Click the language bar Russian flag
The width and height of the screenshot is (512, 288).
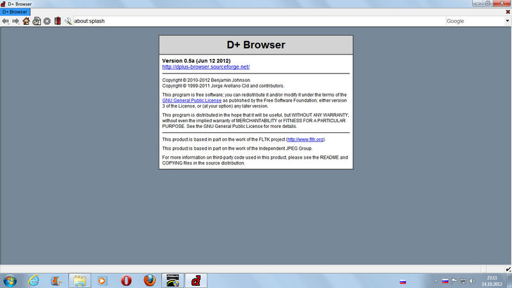coord(403,282)
